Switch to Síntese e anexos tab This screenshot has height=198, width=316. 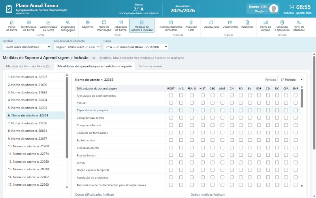pos(150,66)
